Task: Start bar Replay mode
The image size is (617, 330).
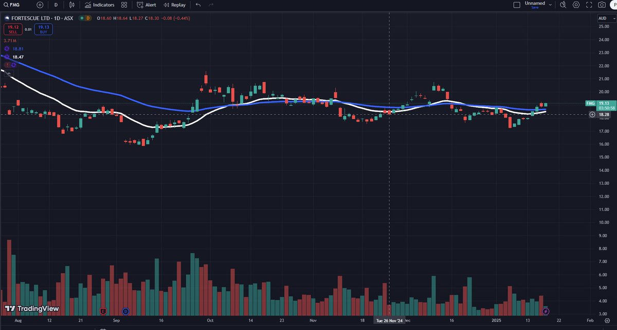Action: 175,5
